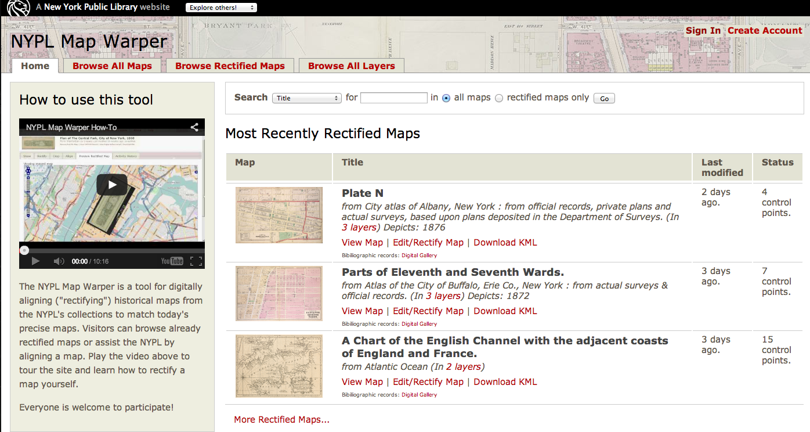This screenshot has height=432, width=810.
Task: Open the video on YouTube via its logo
Action: (x=172, y=261)
